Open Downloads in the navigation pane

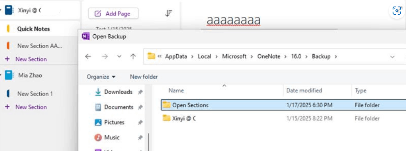[118, 92]
